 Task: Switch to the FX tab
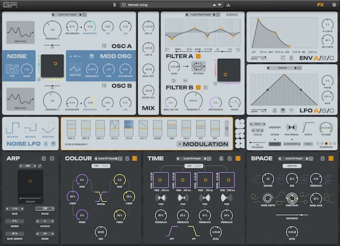[320, 5]
